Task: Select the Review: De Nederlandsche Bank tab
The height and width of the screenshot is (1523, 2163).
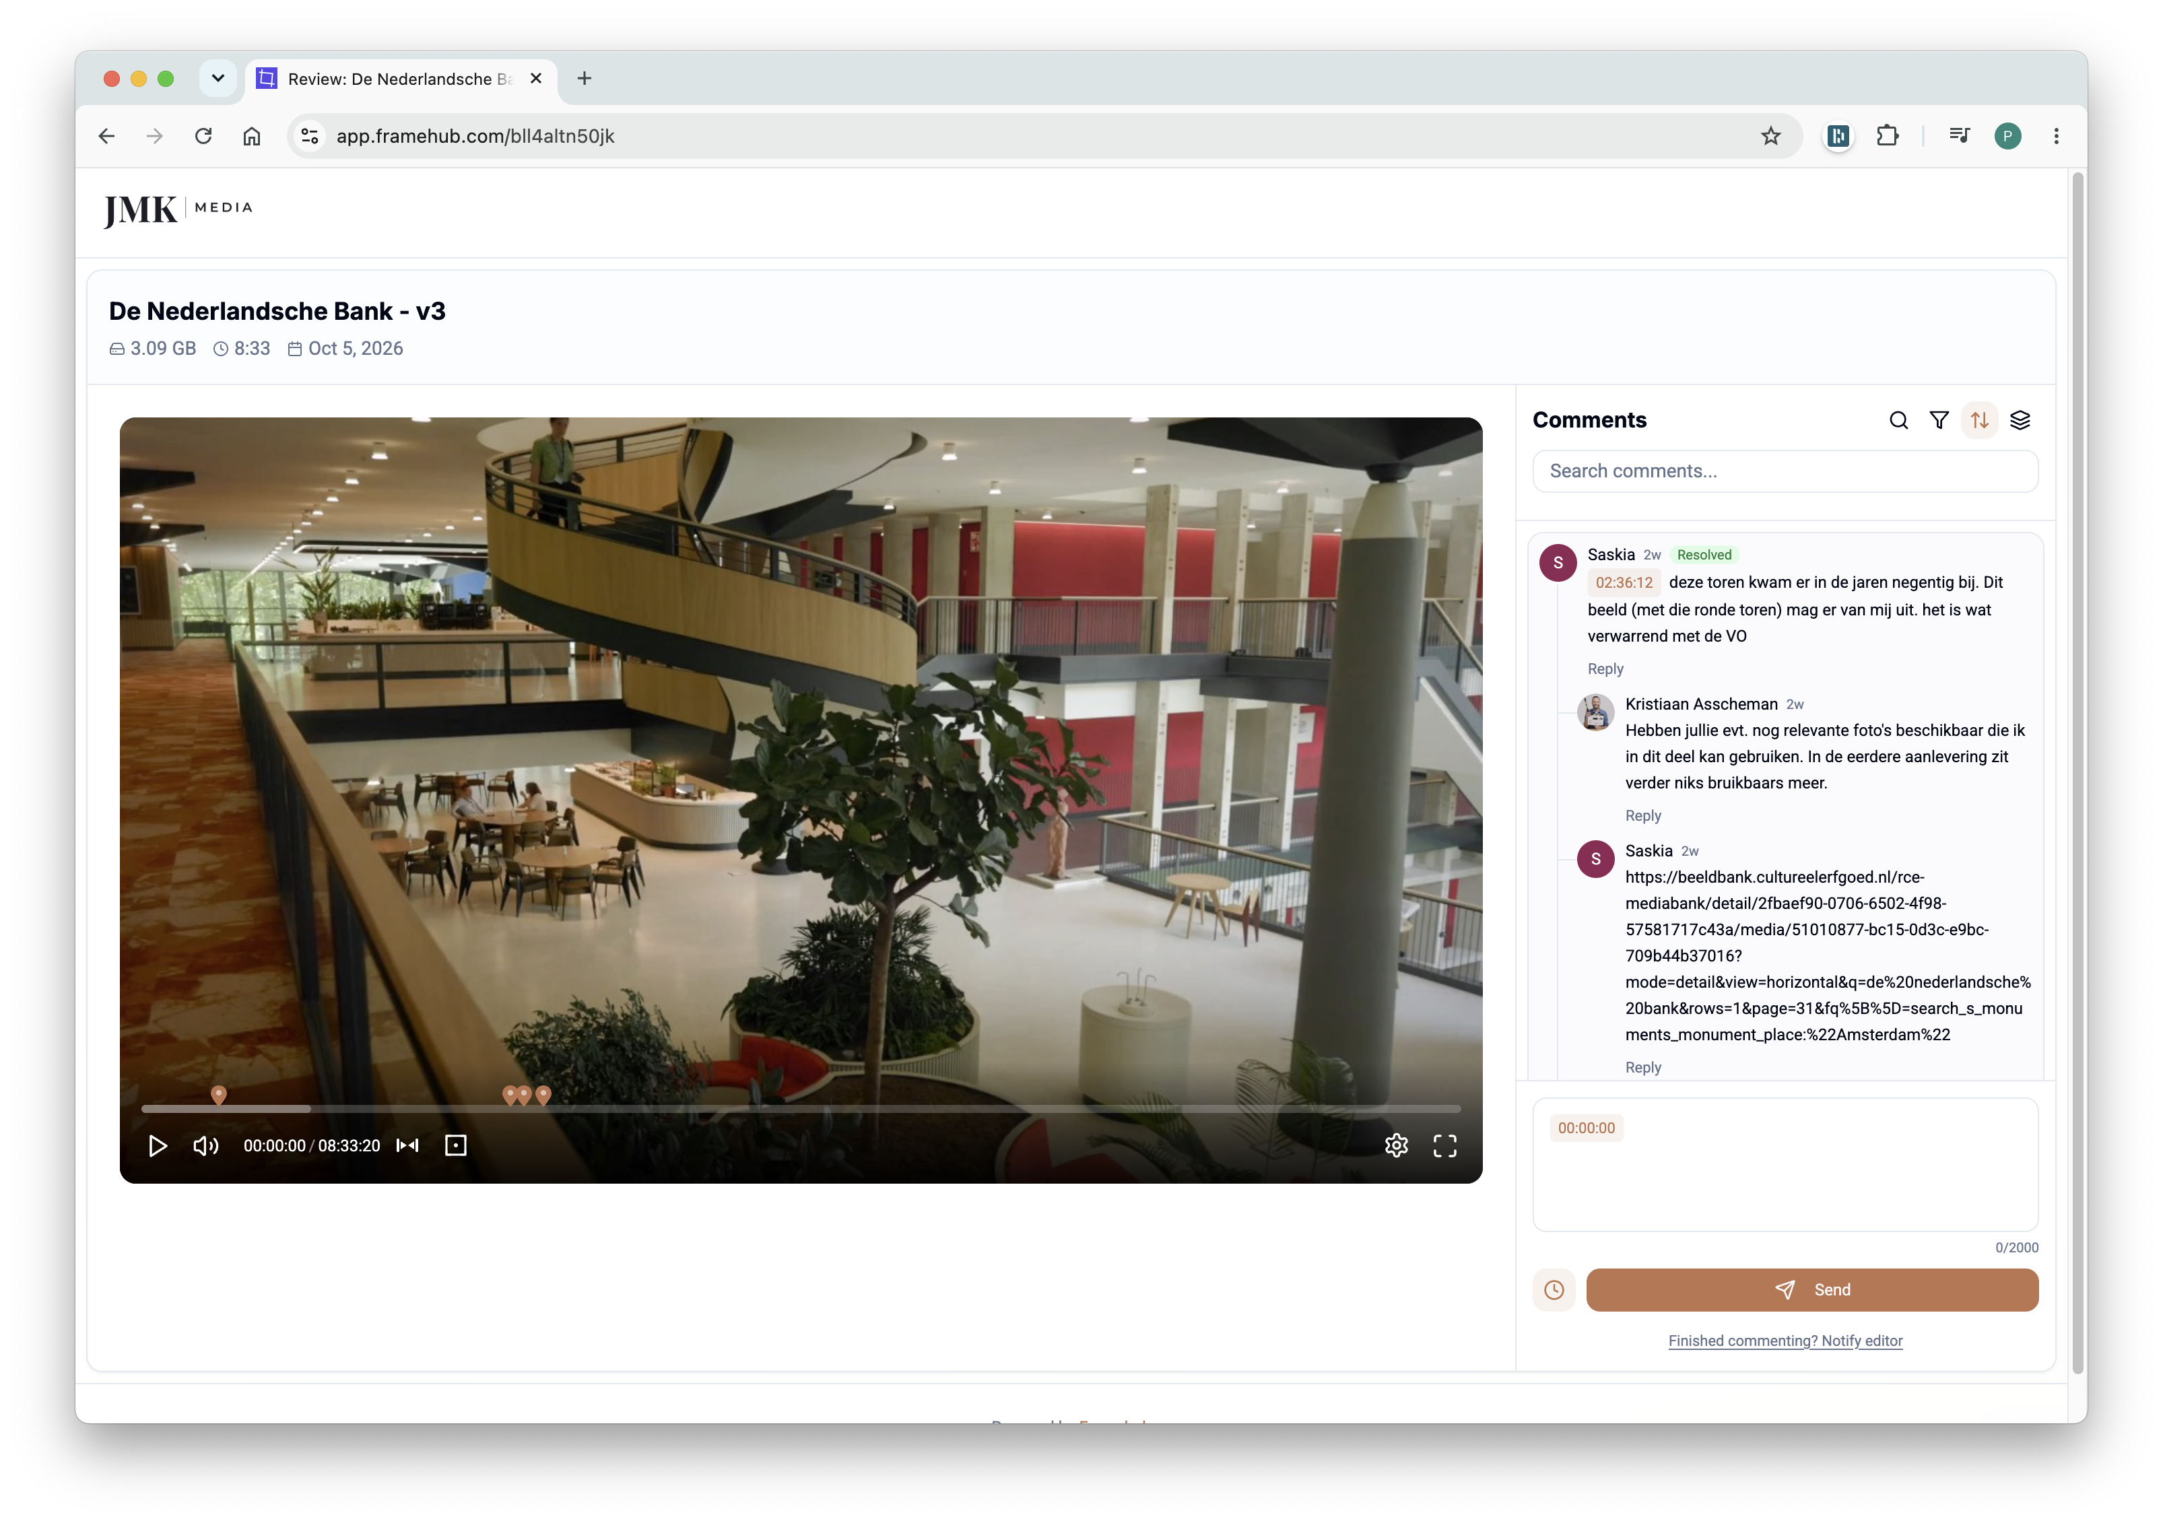Action: click(x=401, y=79)
